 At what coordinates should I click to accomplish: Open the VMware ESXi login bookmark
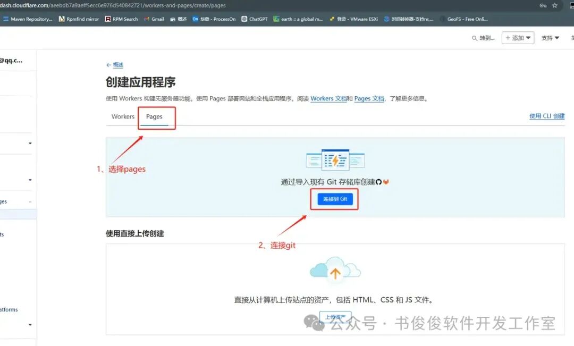click(x=353, y=19)
